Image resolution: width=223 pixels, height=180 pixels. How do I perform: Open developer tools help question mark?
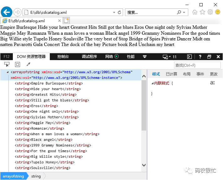pos(200,57)
